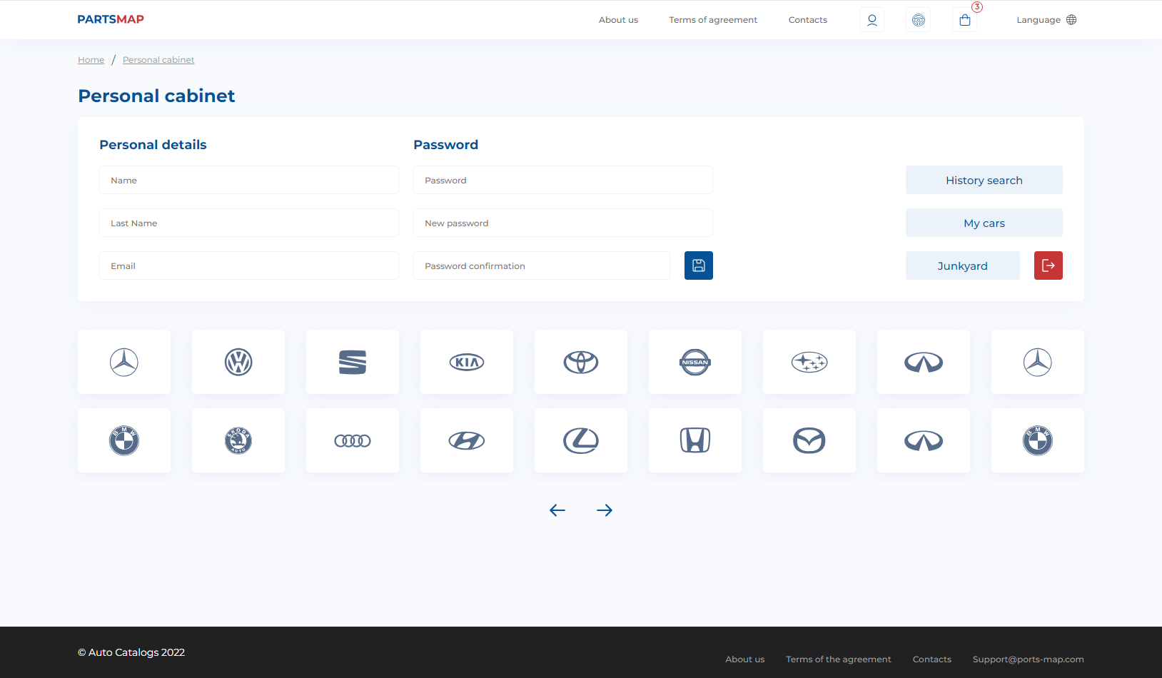Open Contacts in top navigation
1162x678 pixels.
click(x=808, y=20)
